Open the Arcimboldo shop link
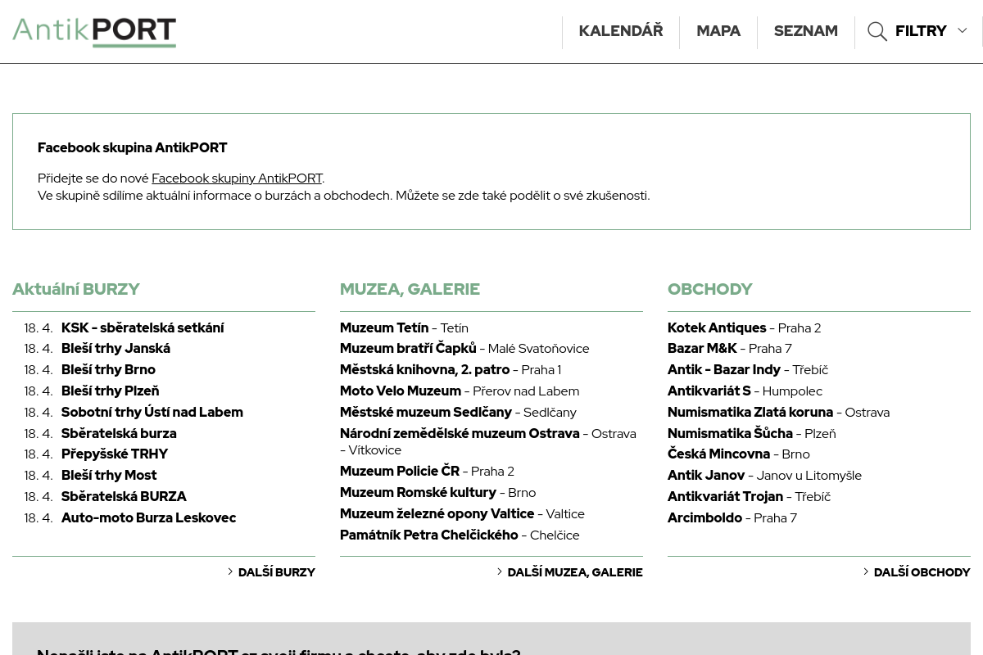983x655 pixels. 704,517
